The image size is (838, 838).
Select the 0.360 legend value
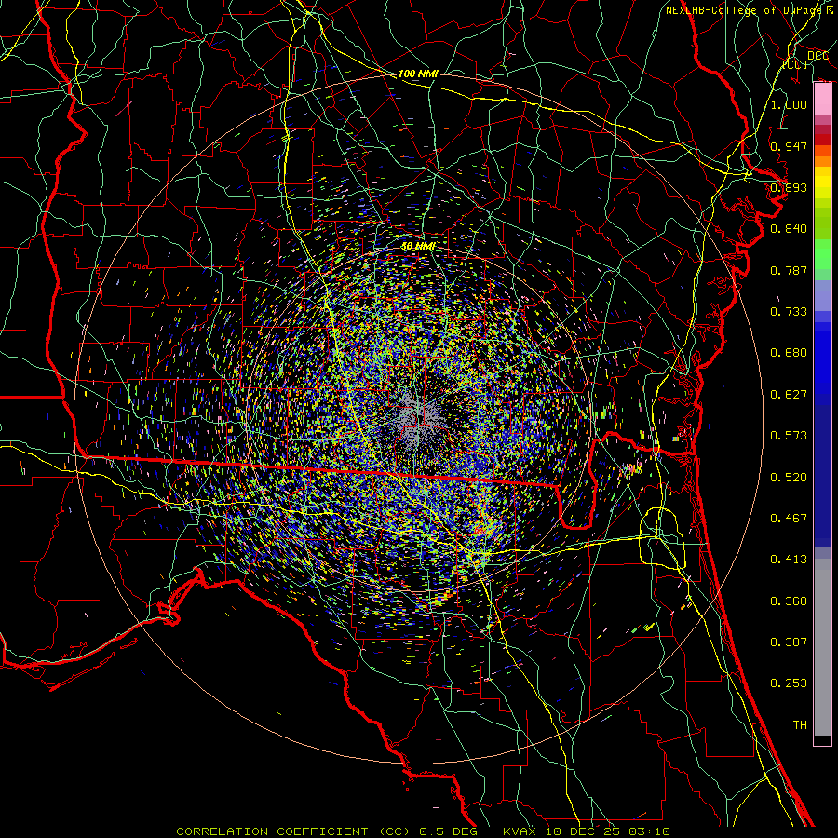tap(789, 601)
